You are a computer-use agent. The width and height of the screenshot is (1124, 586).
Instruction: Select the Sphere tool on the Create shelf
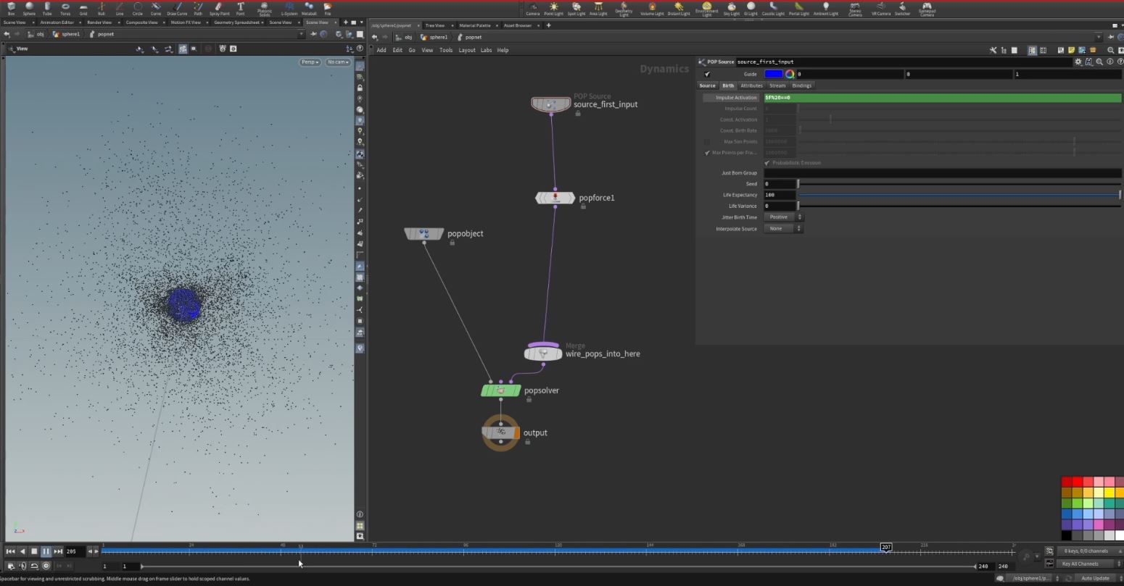click(29, 7)
